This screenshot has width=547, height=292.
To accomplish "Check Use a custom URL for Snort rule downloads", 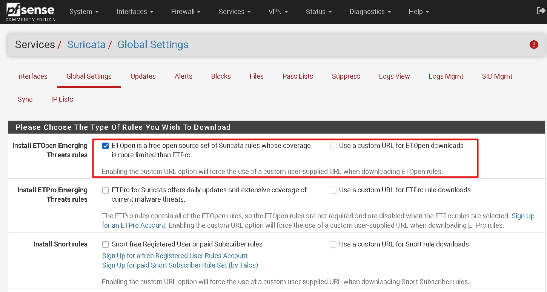I will [333, 244].
